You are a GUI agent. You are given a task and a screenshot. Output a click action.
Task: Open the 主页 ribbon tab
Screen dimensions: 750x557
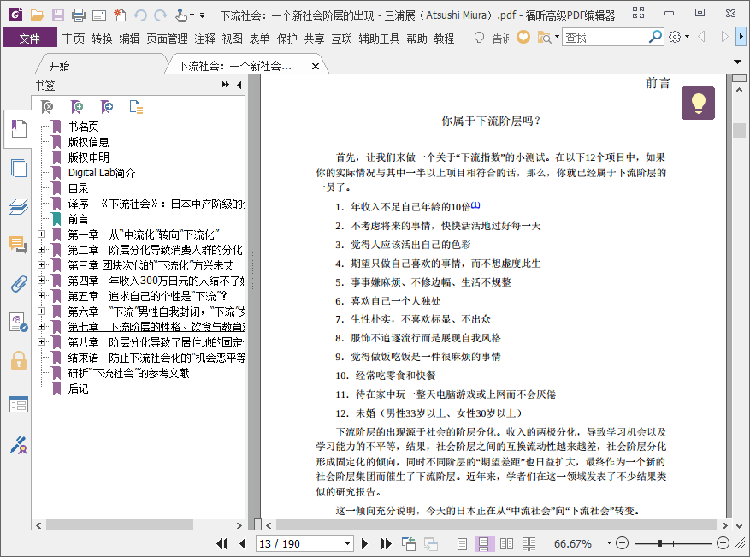click(x=74, y=39)
